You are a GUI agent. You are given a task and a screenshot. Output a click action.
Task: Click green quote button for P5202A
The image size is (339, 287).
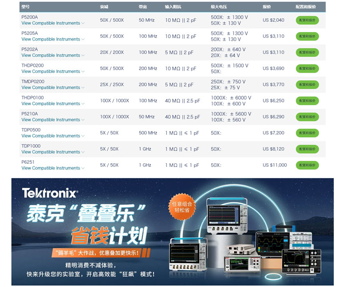pyautogui.click(x=307, y=53)
